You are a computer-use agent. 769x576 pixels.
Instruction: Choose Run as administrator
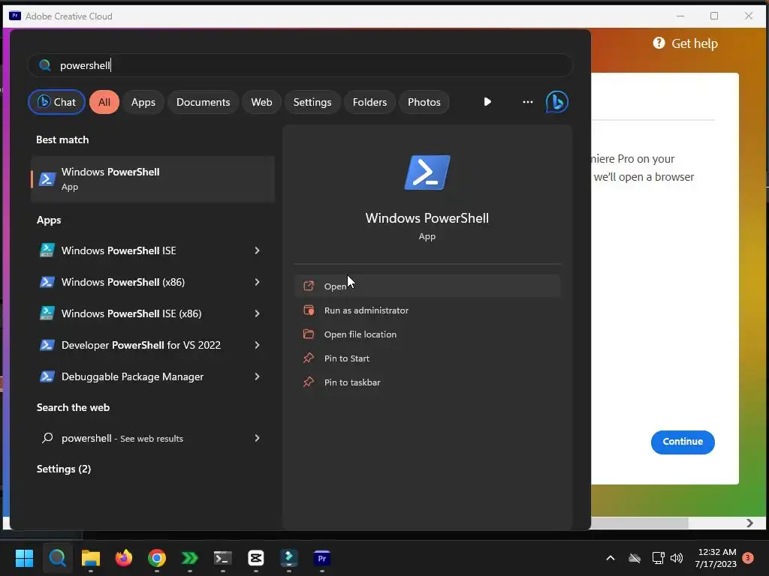(x=427, y=310)
